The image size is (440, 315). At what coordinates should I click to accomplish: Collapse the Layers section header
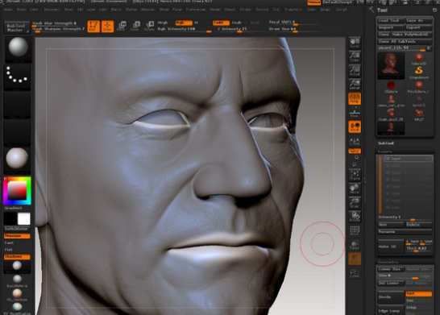pyautogui.click(x=385, y=151)
